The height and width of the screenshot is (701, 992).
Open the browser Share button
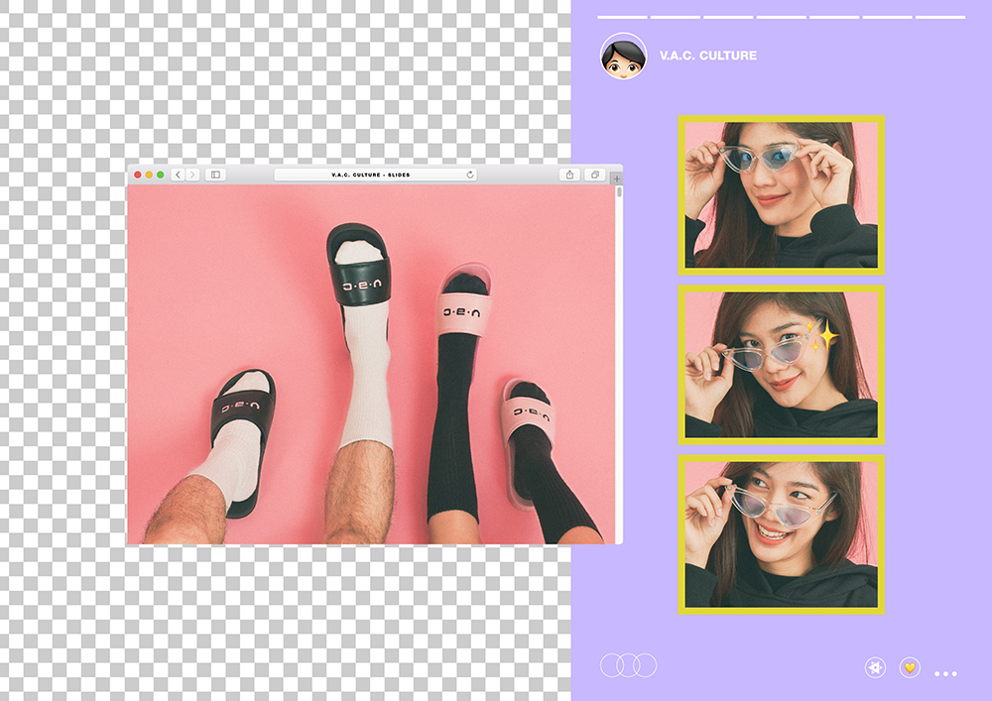pos(569,175)
